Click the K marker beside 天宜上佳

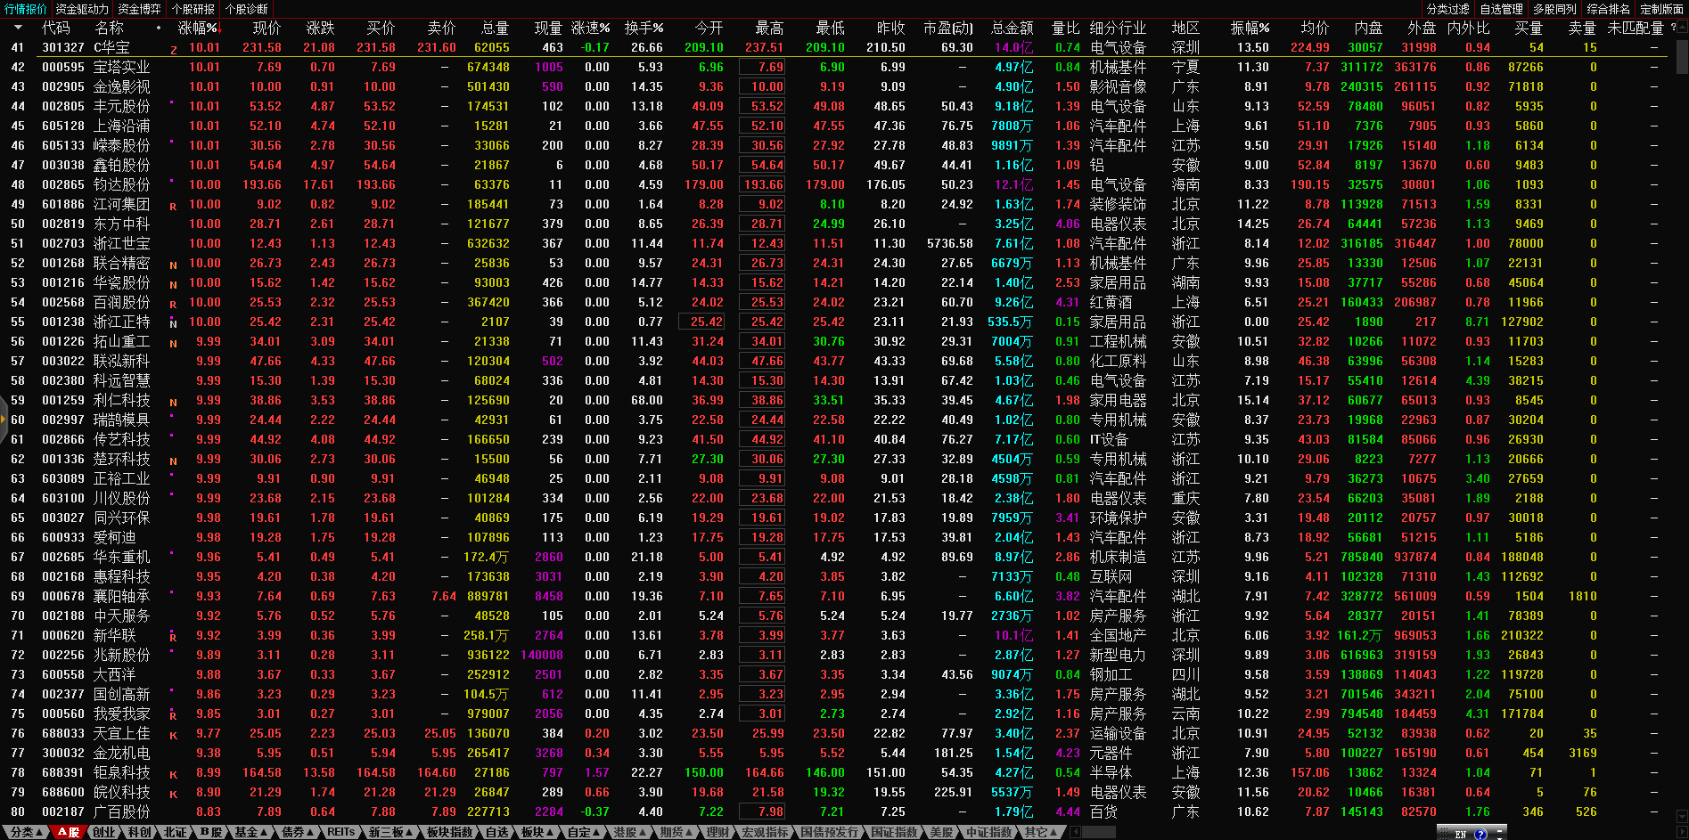(x=173, y=735)
